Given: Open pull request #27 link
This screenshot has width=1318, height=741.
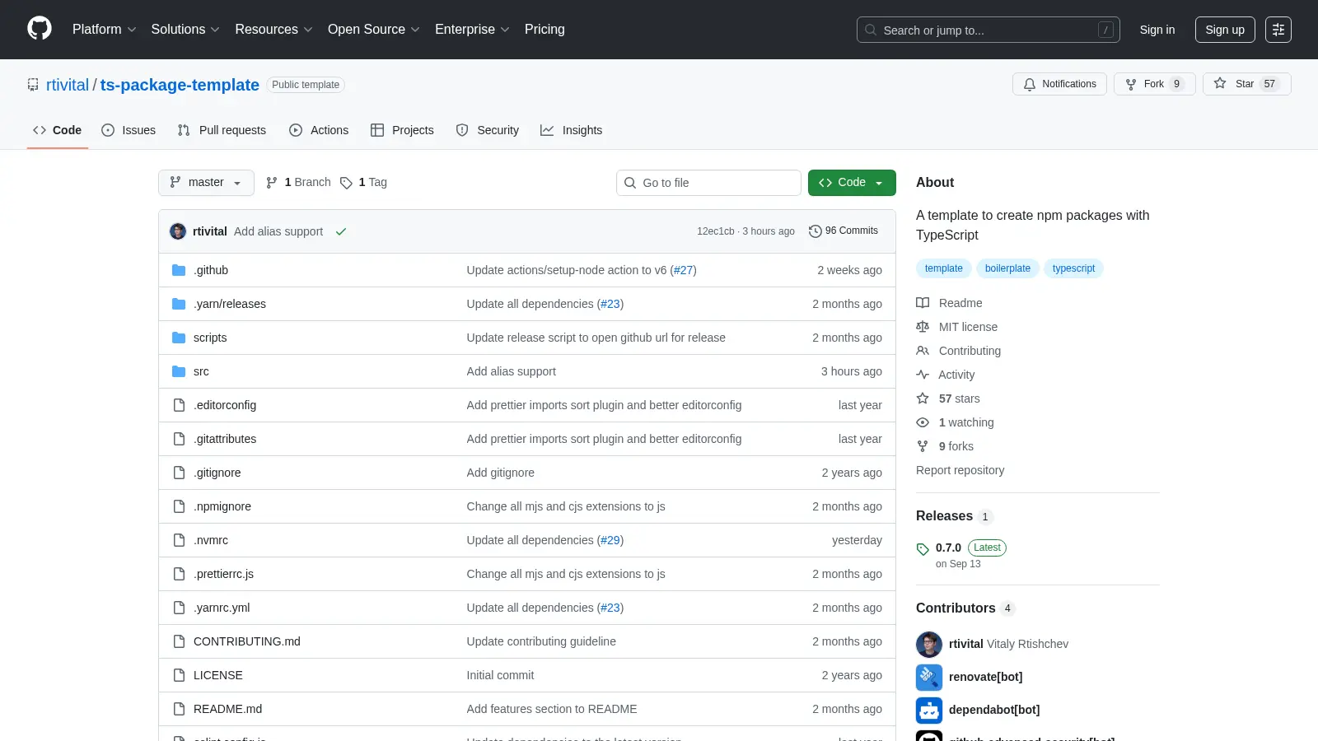Looking at the screenshot, I should tap(683, 270).
